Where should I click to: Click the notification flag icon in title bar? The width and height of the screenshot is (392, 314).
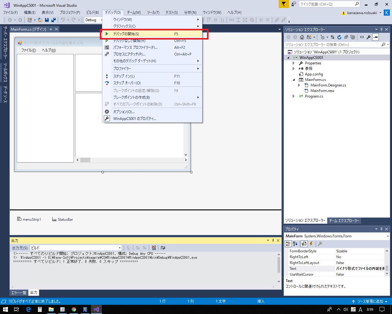click(x=284, y=4)
